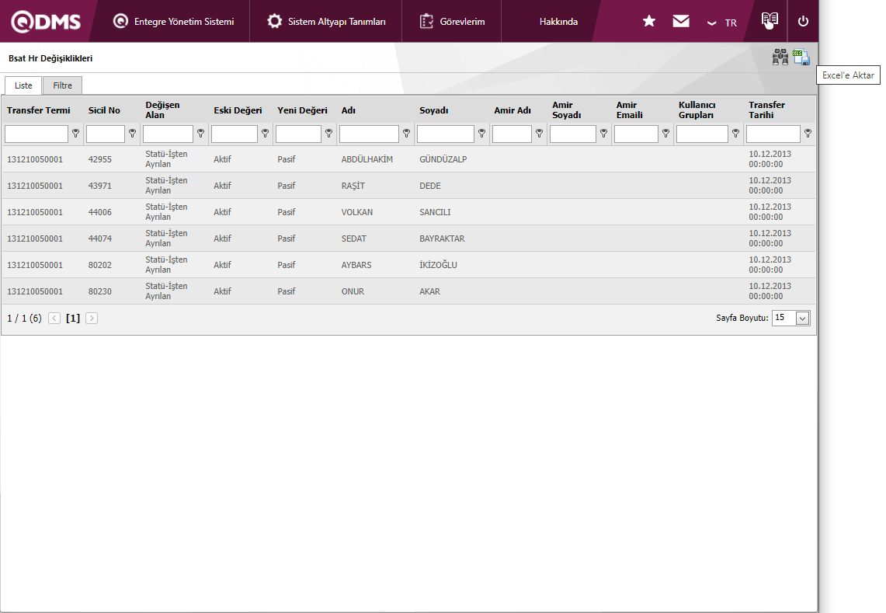Click the QDMS logo
886x613 pixels.
point(47,22)
